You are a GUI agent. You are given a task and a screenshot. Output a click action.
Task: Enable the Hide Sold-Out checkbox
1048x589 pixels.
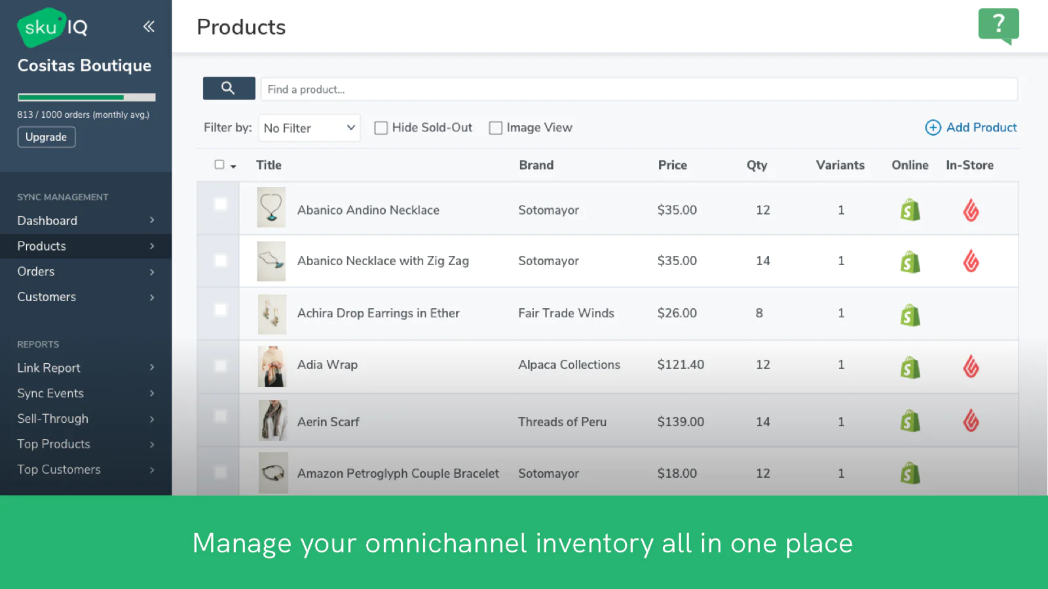coord(381,128)
